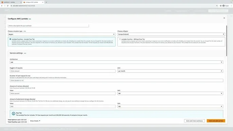The width and height of the screenshot is (233, 131).
Task: Open Info link beside Configure AWS Lambda
Action: pyautogui.click(x=30, y=19)
